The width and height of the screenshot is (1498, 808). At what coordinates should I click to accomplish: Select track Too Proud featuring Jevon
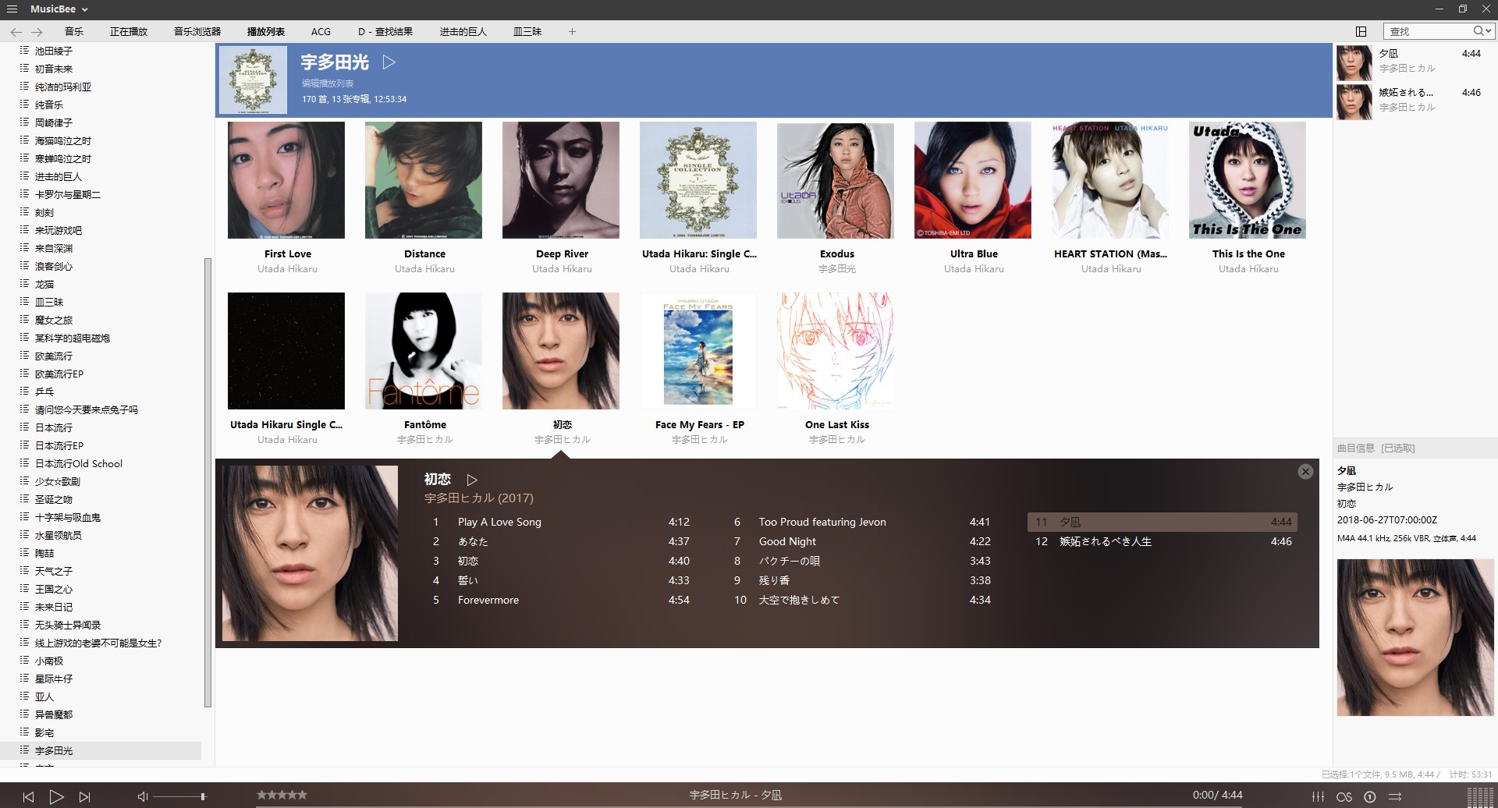pyautogui.click(x=862, y=522)
